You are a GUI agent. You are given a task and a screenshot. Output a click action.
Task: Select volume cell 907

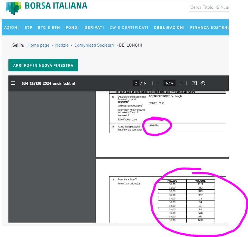[200, 195]
